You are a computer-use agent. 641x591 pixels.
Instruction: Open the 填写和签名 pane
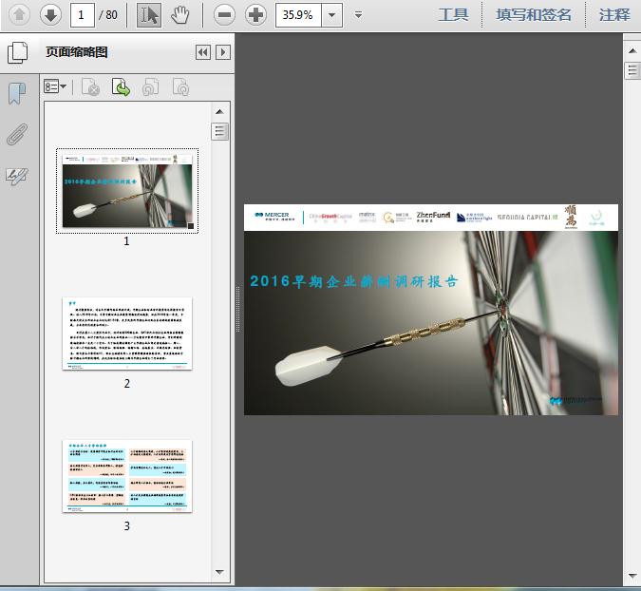534,14
